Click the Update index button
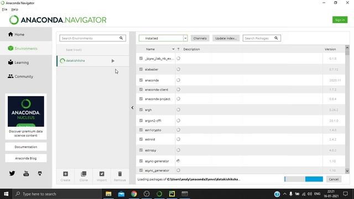Image resolution: width=354 pixels, height=199 pixels. (x=226, y=38)
